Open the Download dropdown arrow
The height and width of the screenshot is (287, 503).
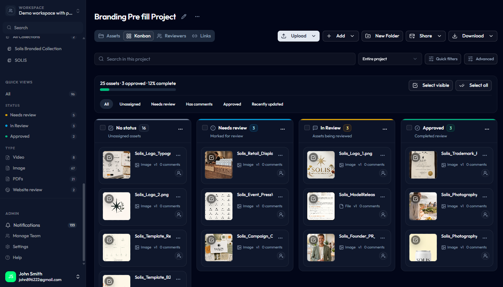coord(491,36)
